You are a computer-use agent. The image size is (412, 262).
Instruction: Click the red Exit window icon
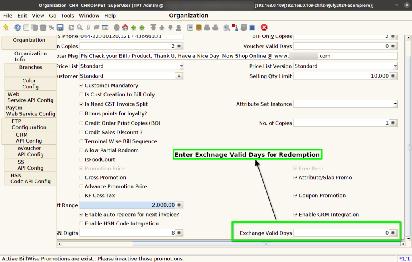(x=264, y=27)
